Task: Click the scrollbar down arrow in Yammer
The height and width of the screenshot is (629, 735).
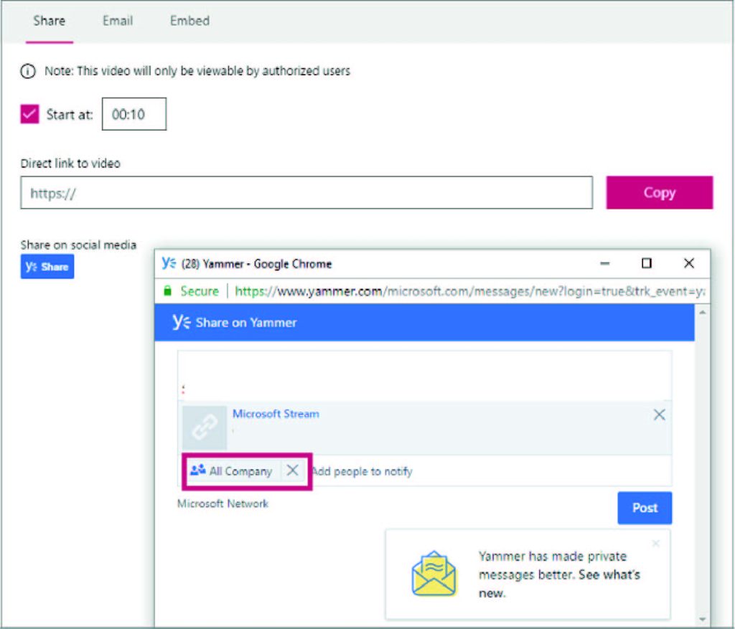Action: click(702, 619)
